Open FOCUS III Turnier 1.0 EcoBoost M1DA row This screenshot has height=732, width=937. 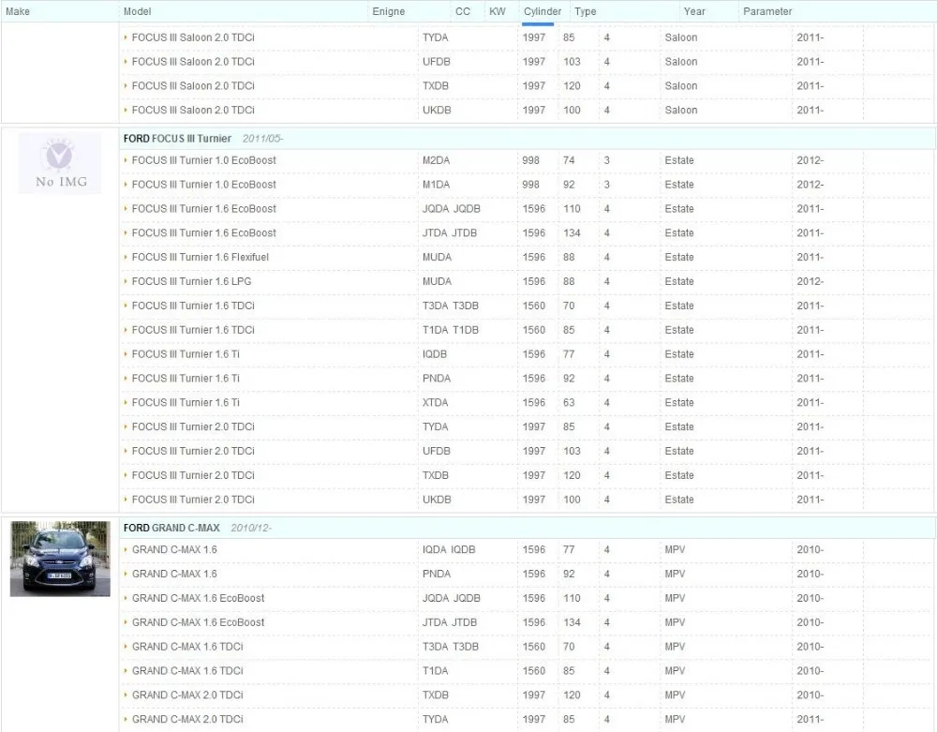click(x=527, y=185)
